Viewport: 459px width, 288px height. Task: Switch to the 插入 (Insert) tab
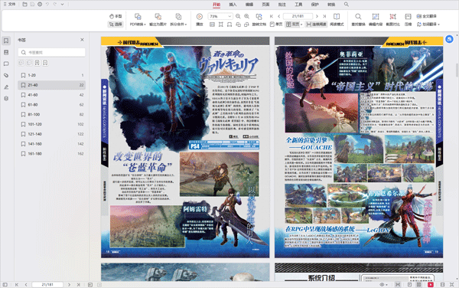[233, 5]
